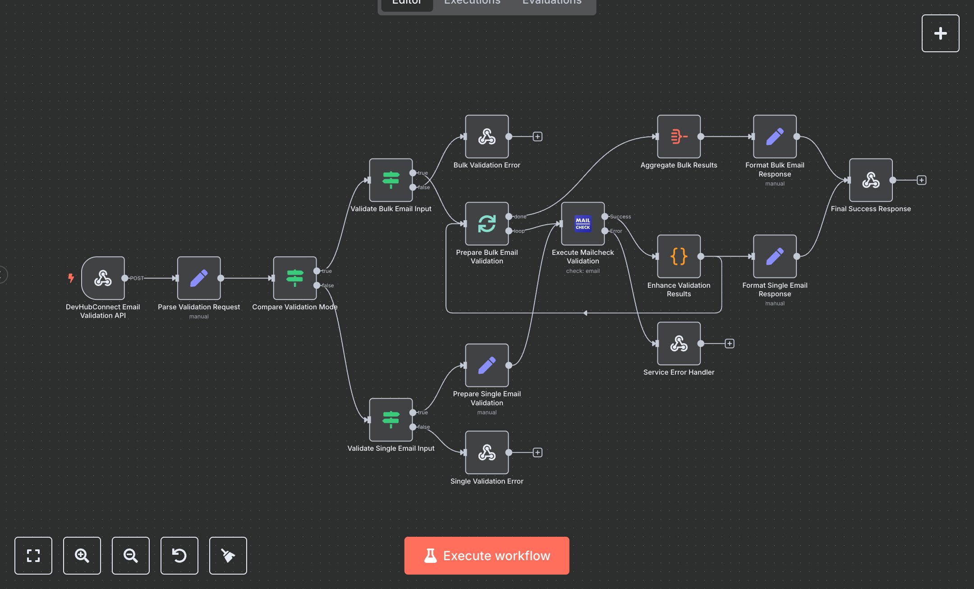Open the Service Error Handler node
The image size is (974, 589).
(x=678, y=343)
